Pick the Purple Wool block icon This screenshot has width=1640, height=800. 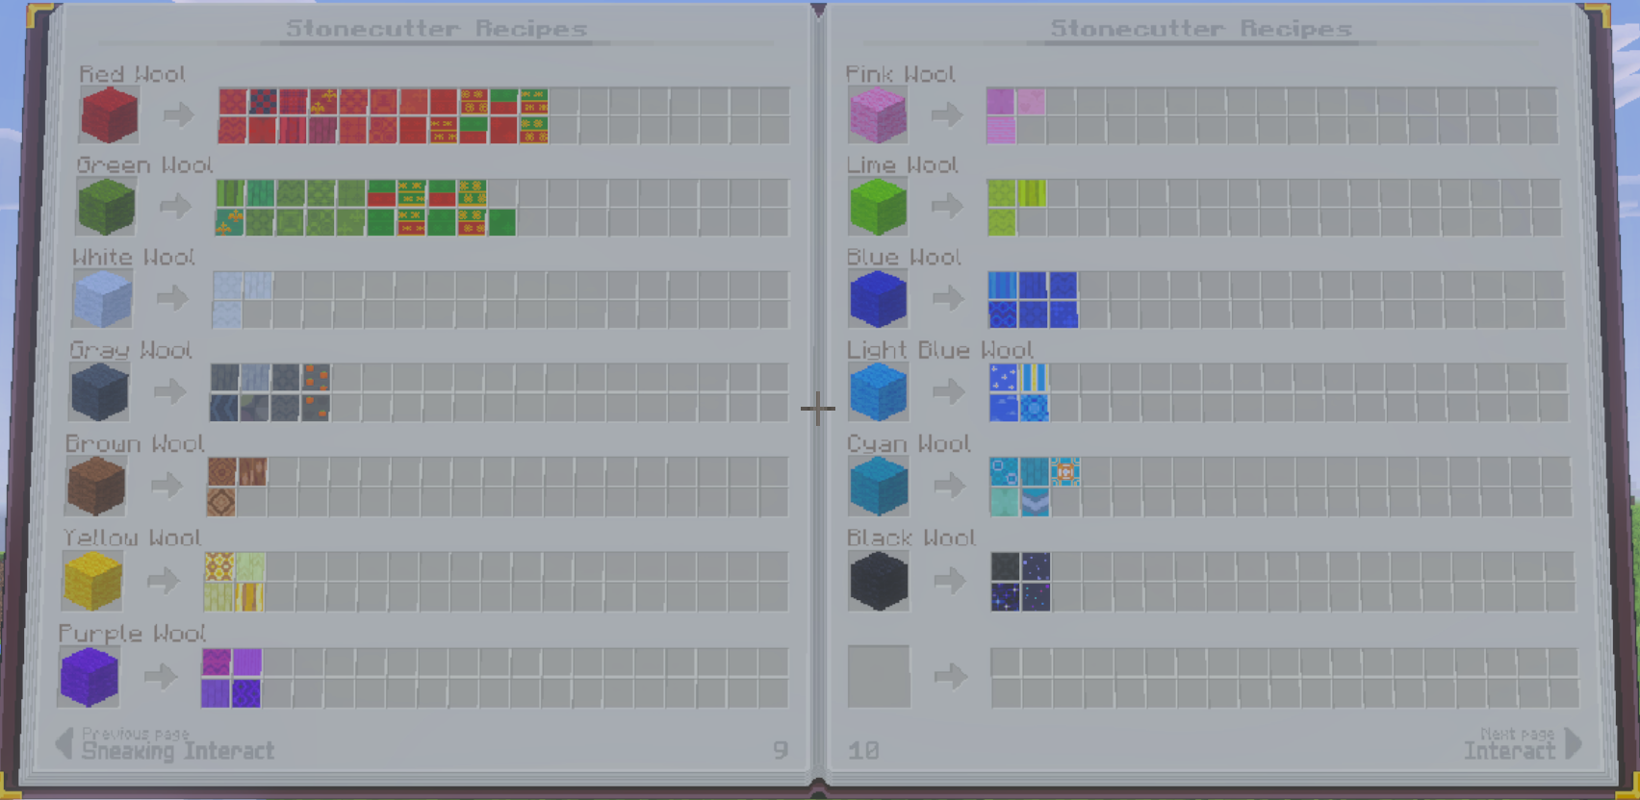(89, 677)
